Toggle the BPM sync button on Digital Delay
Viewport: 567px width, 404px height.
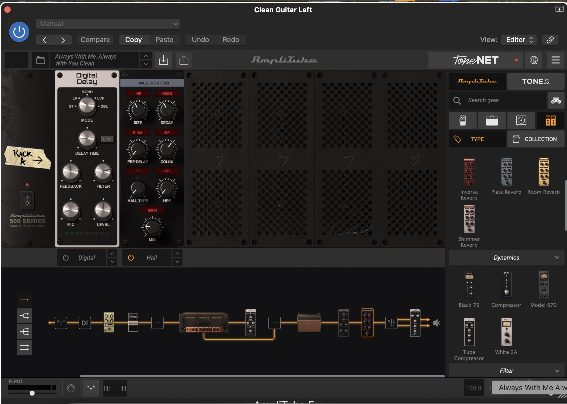click(x=107, y=139)
